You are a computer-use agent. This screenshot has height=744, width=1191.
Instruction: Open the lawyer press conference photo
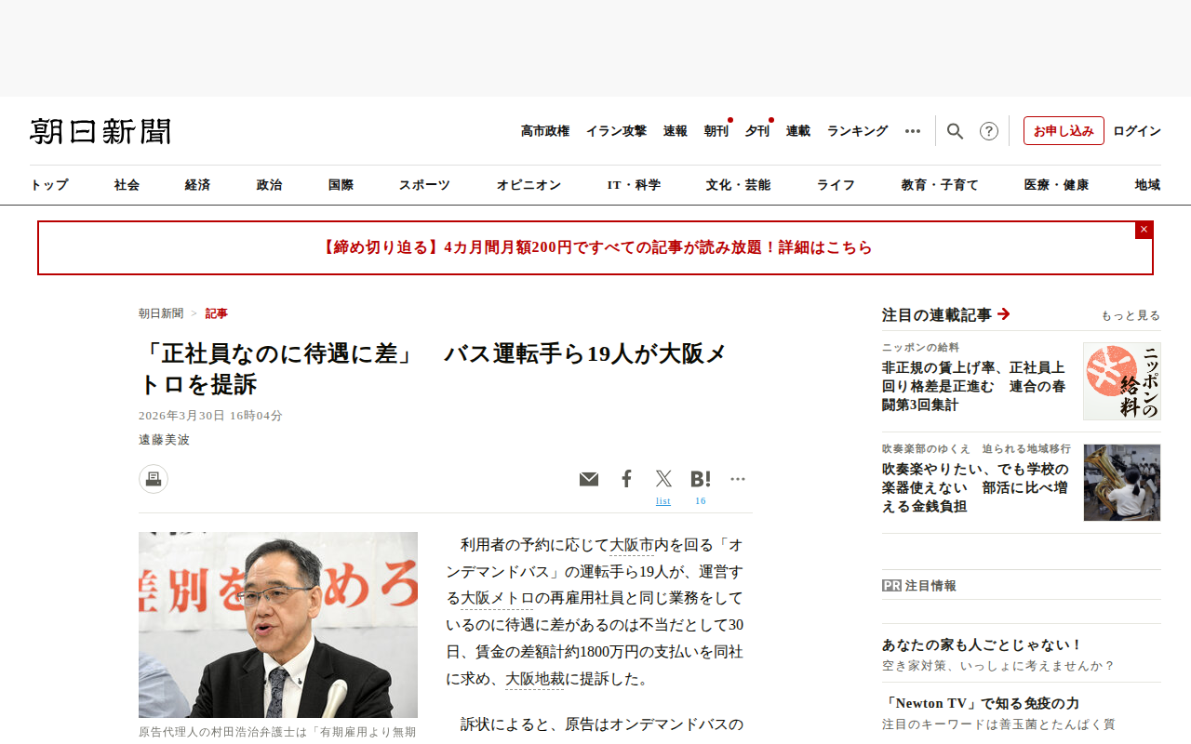click(278, 625)
